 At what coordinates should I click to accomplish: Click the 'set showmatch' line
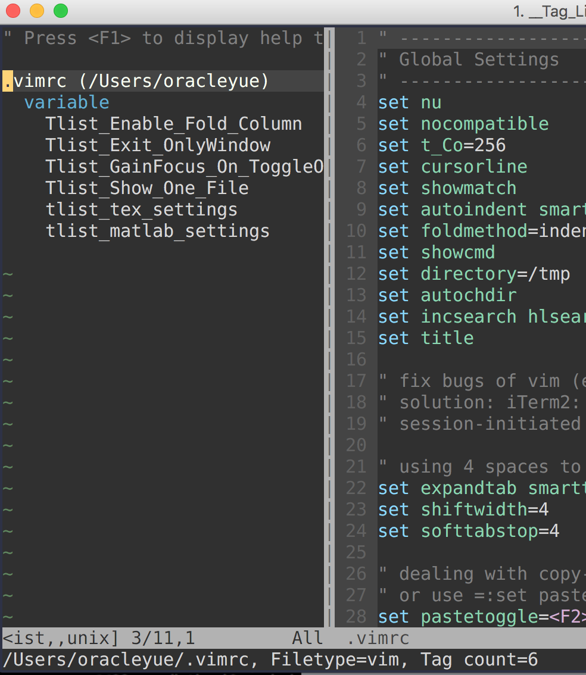[447, 188]
